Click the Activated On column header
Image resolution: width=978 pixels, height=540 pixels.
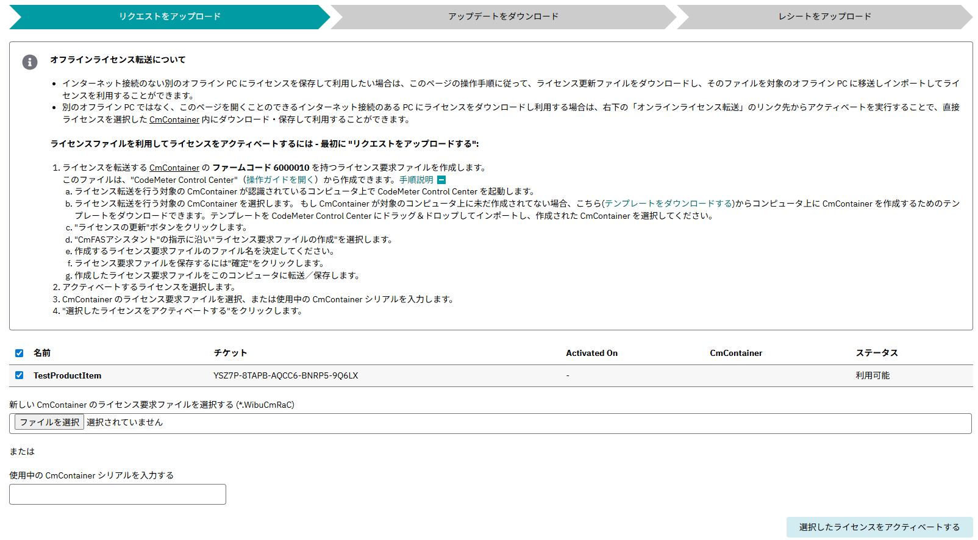[591, 353]
